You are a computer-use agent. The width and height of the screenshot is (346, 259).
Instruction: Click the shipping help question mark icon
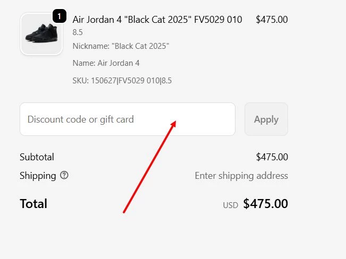[64, 175]
